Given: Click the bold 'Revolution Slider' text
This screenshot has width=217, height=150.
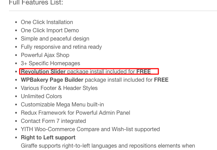Looking at the screenshot, I should coord(43,72).
